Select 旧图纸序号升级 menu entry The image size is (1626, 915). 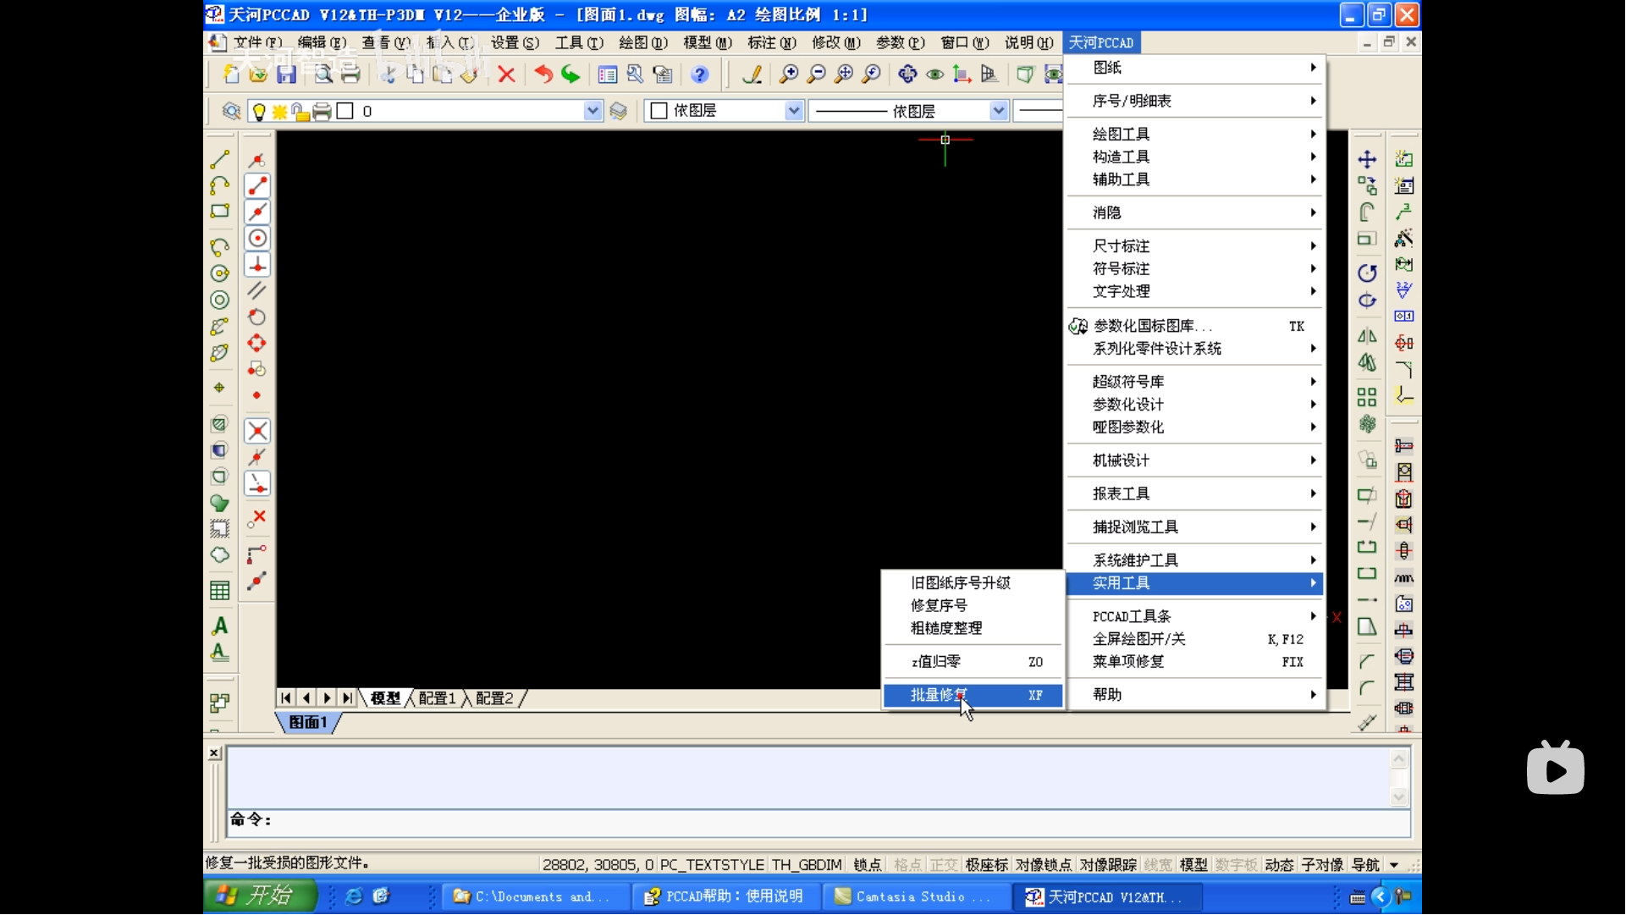[973, 583]
